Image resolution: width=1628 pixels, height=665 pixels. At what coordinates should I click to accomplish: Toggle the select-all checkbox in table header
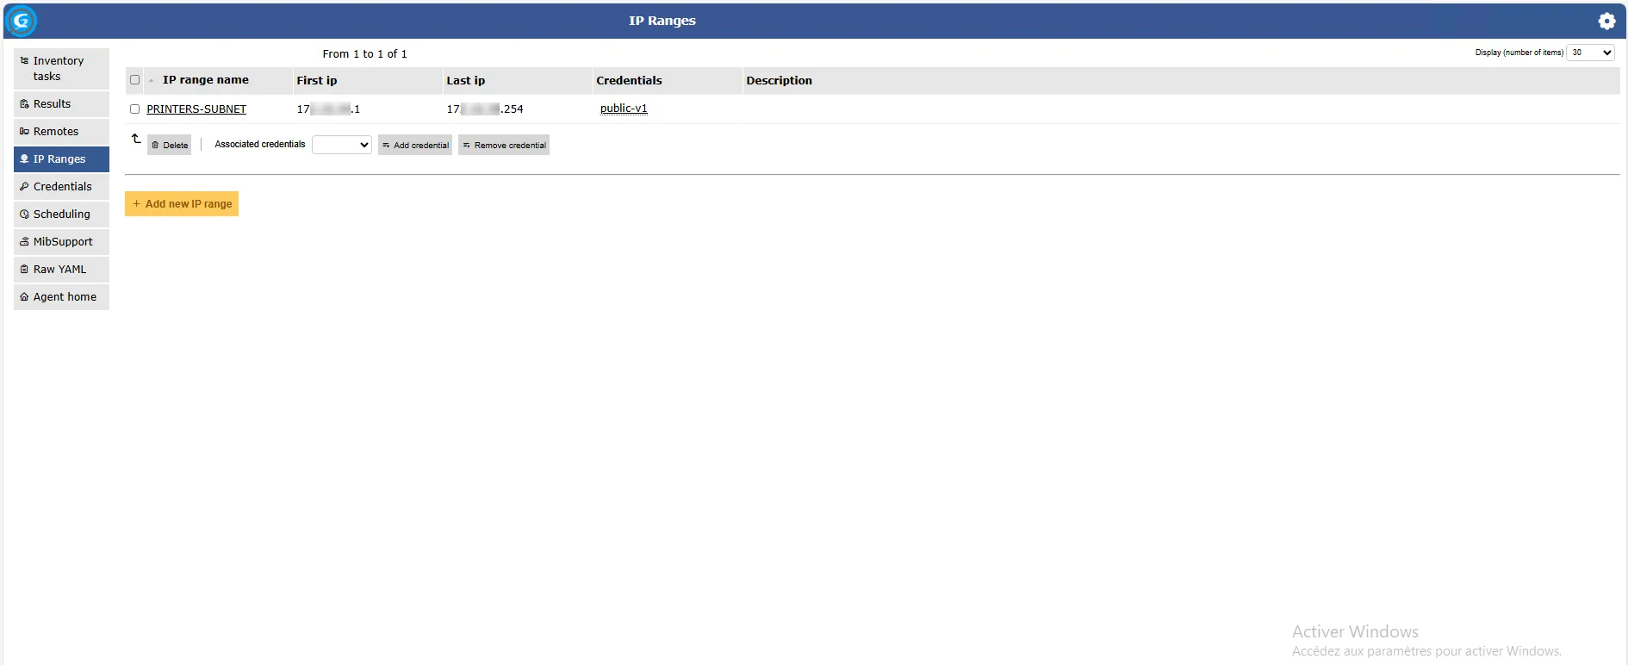pyautogui.click(x=134, y=80)
